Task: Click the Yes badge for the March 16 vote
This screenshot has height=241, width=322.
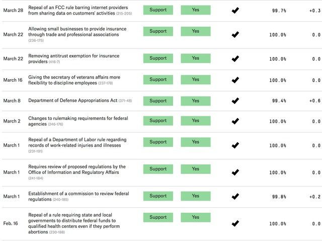Action: pos(196,79)
